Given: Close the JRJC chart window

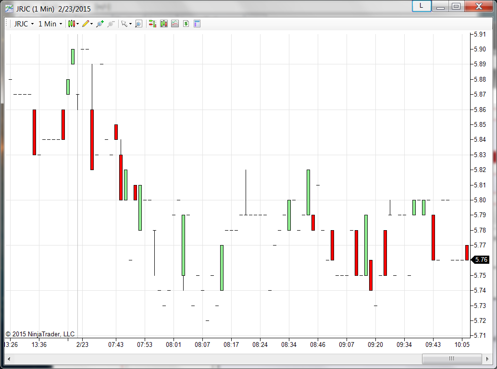Looking at the screenshot, I should 479,6.
